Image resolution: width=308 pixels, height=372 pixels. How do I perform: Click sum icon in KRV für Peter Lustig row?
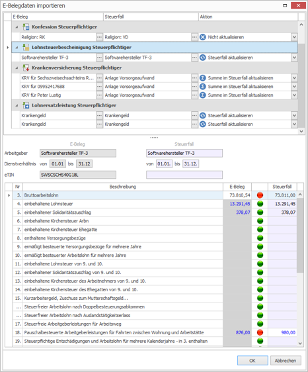tap(202, 95)
